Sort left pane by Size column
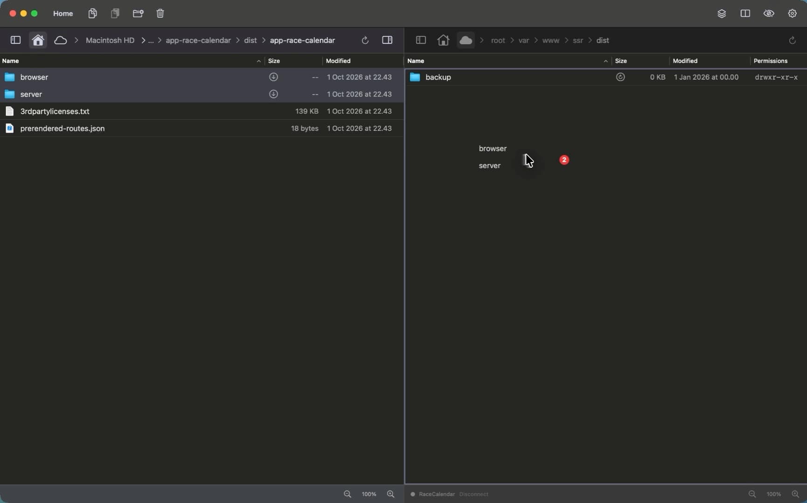The height and width of the screenshot is (503, 807). (293, 61)
